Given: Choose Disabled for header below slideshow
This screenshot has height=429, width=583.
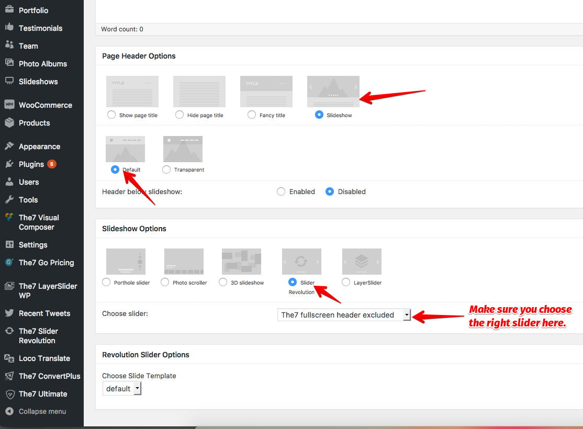Looking at the screenshot, I should 329,191.
